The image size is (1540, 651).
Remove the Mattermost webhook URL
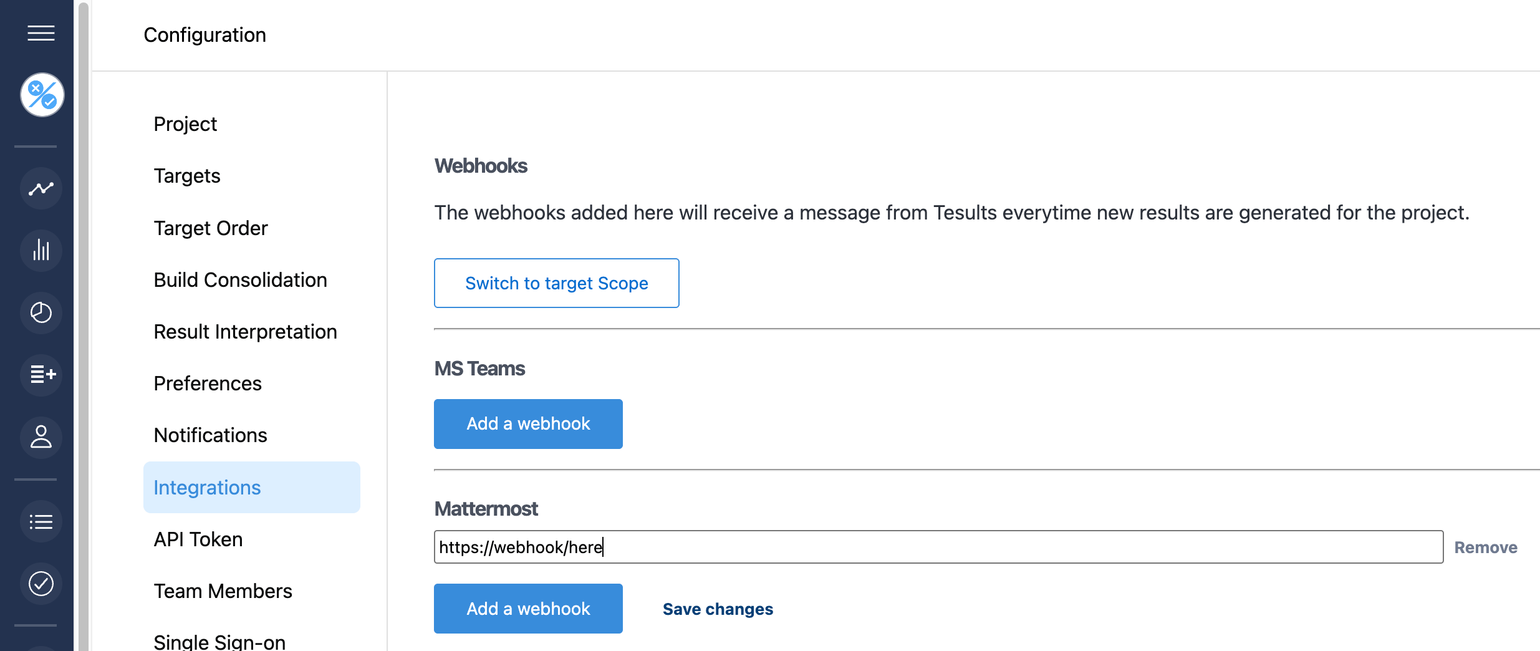point(1486,547)
